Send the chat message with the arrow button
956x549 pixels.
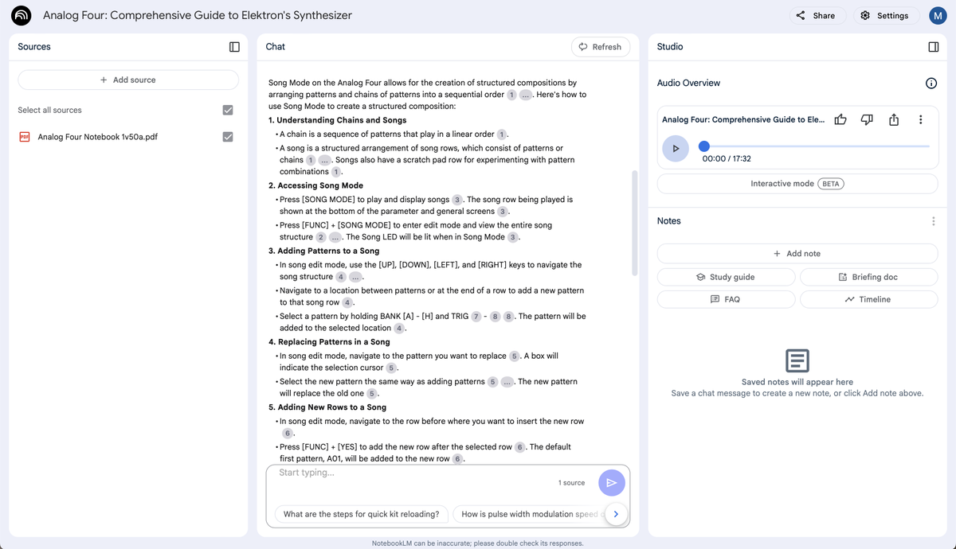tap(611, 483)
